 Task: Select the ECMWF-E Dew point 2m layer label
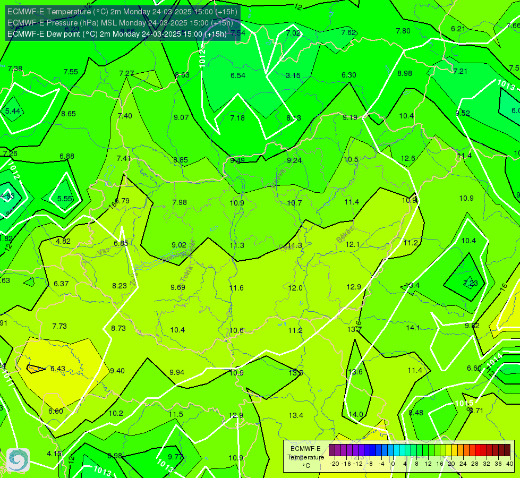[x=117, y=34]
